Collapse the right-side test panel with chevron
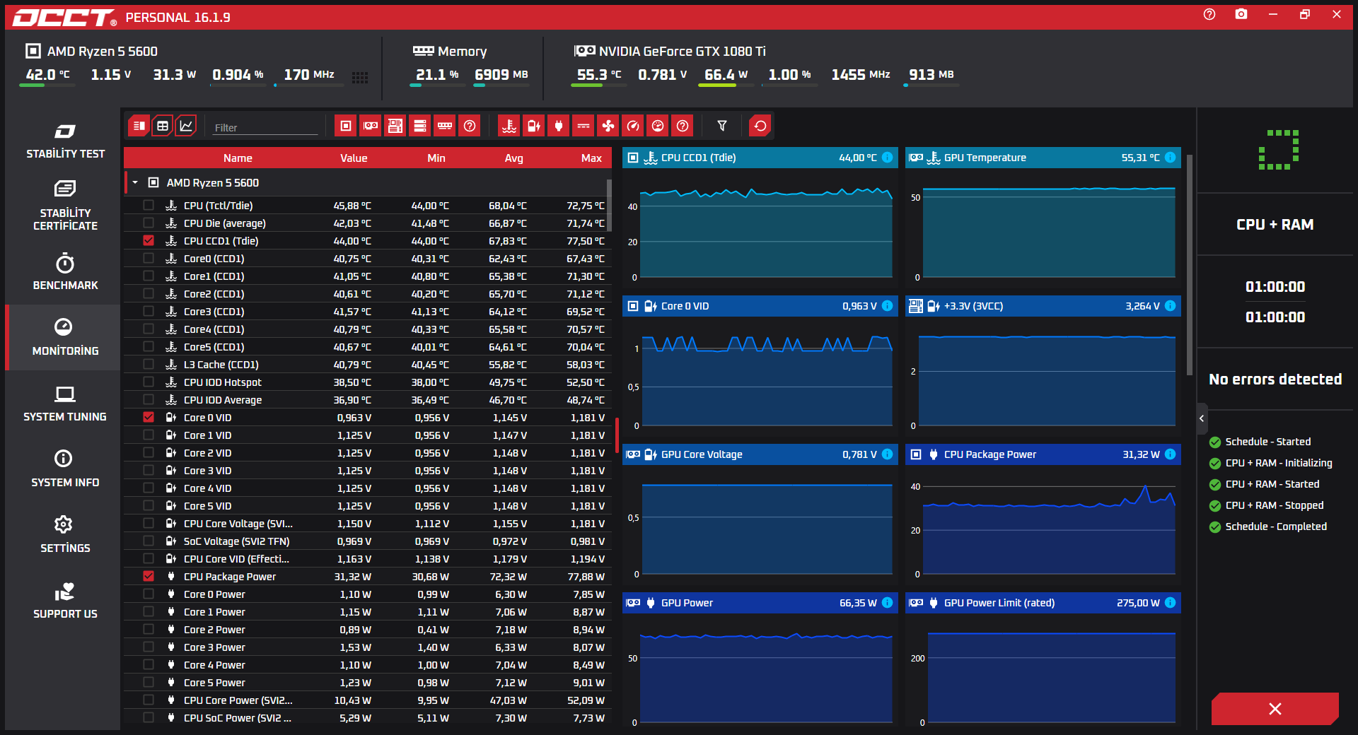 [x=1202, y=418]
